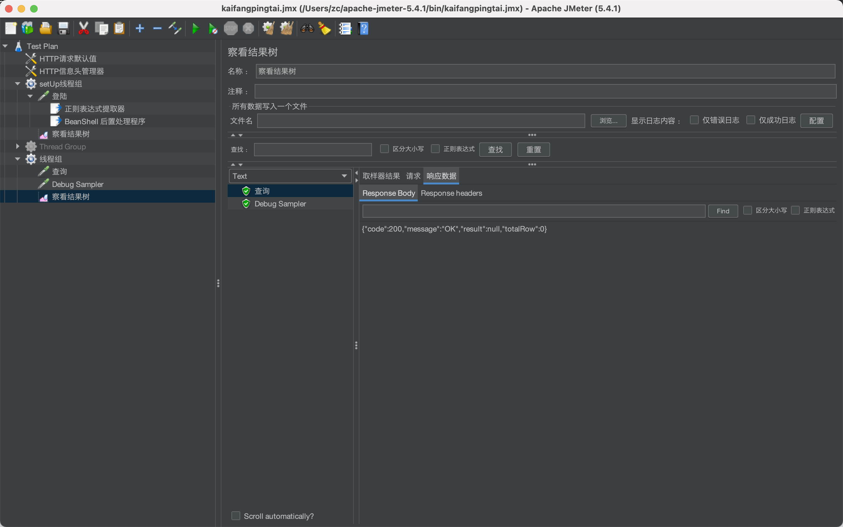
Task: Click the binoculars Search icon
Action: coord(307,29)
